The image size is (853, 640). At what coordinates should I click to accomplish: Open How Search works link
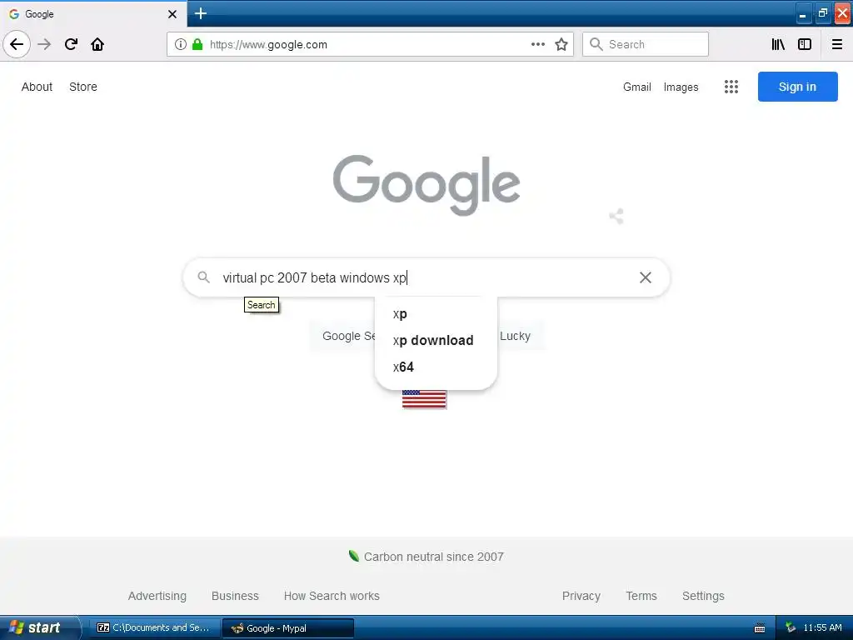click(332, 596)
